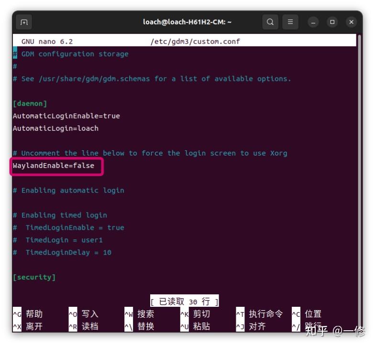Viewport: 375px width, 347px height.
Task: Click the ^U 粘贴 paste shortcut
Action: click(x=195, y=326)
